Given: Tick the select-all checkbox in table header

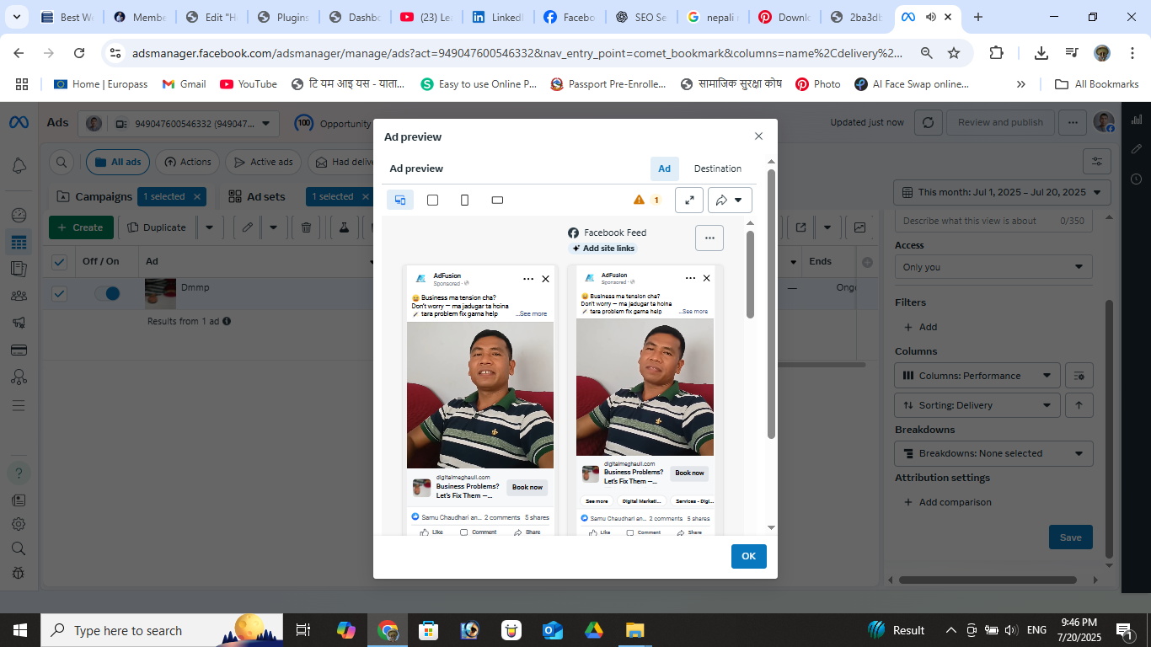Looking at the screenshot, I should (59, 262).
